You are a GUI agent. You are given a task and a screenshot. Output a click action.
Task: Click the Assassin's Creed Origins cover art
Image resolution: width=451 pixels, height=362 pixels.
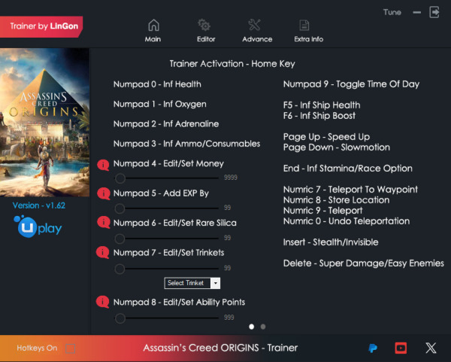click(x=44, y=123)
